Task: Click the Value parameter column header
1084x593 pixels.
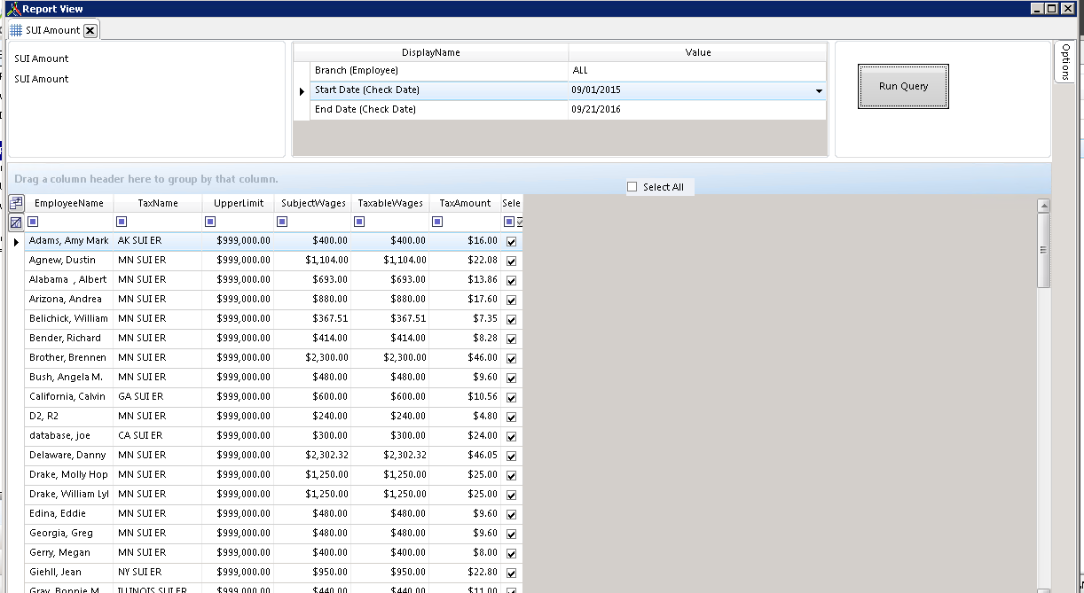Action: (698, 52)
